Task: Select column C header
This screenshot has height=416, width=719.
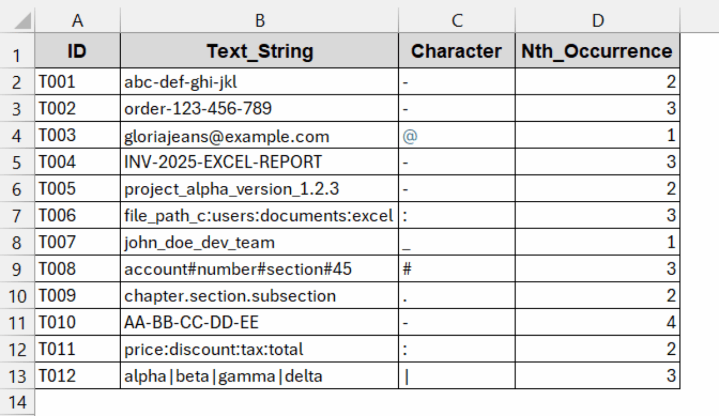Action: tap(456, 21)
